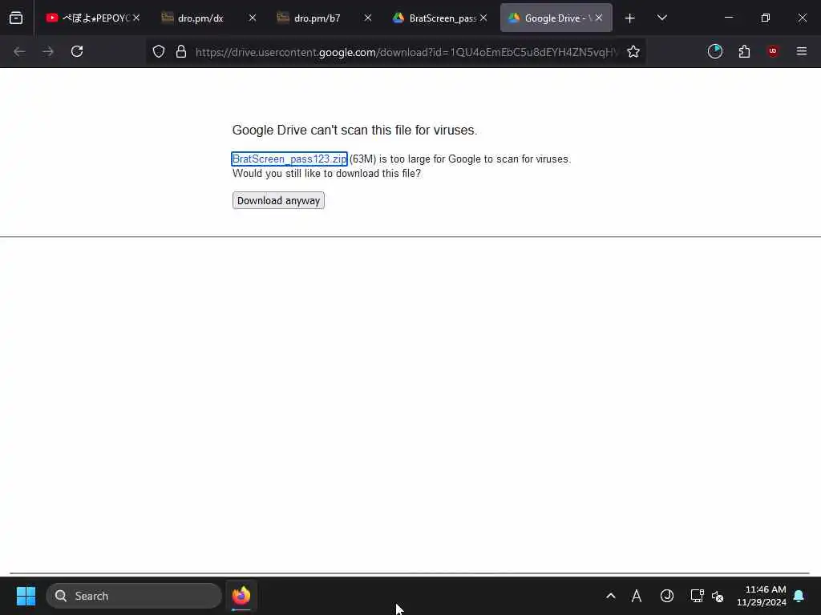
Task: Open the input language A indicator
Action: [637, 596]
